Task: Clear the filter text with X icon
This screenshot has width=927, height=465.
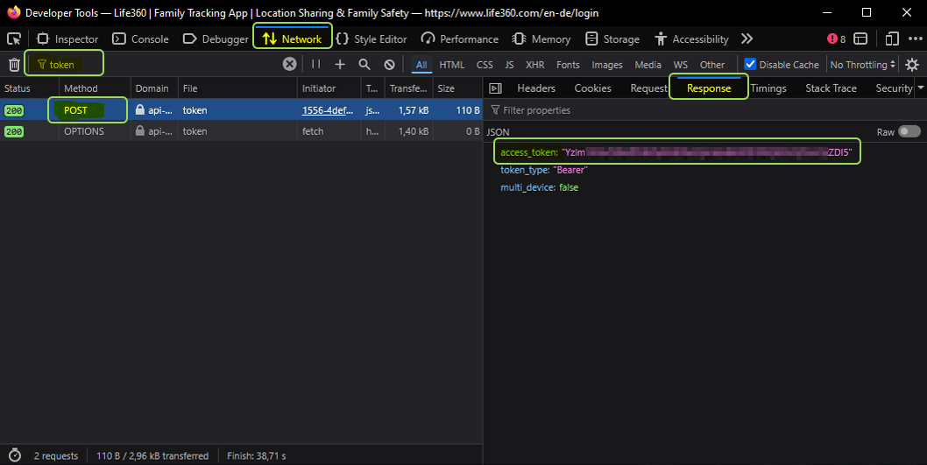Action: point(289,64)
